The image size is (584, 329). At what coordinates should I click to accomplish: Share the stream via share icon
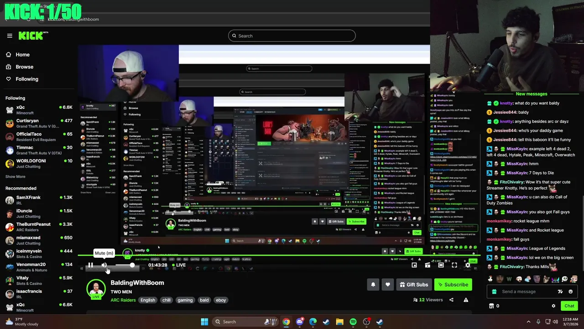click(451, 300)
